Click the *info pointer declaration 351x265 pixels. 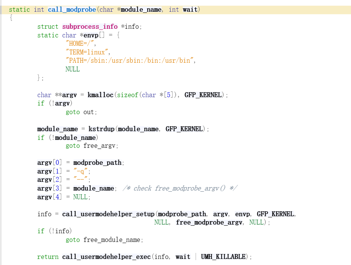131,26
